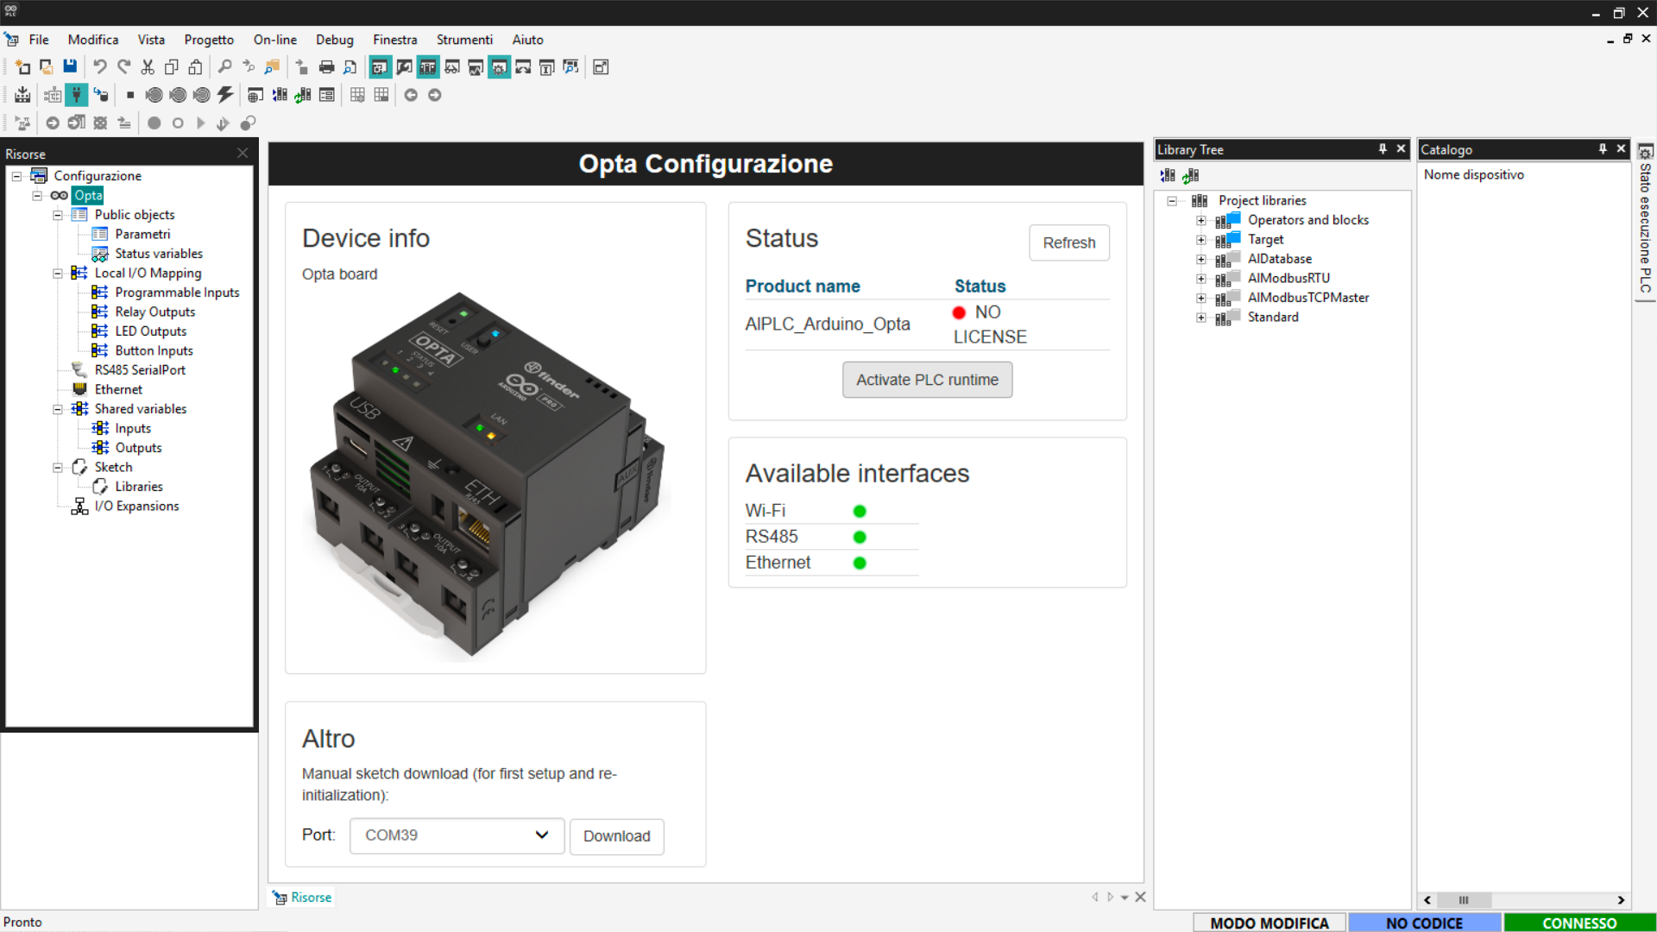This screenshot has height=932, width=1657.
Task: Collapse the Local I/O Mapping node
Action: (x=58, y=274)
